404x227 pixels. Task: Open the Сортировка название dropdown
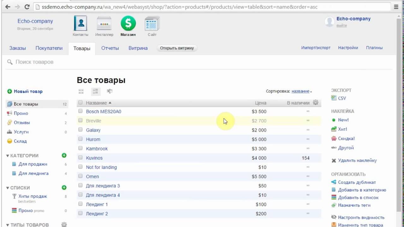pyautogui.click(x=301, y=91)
